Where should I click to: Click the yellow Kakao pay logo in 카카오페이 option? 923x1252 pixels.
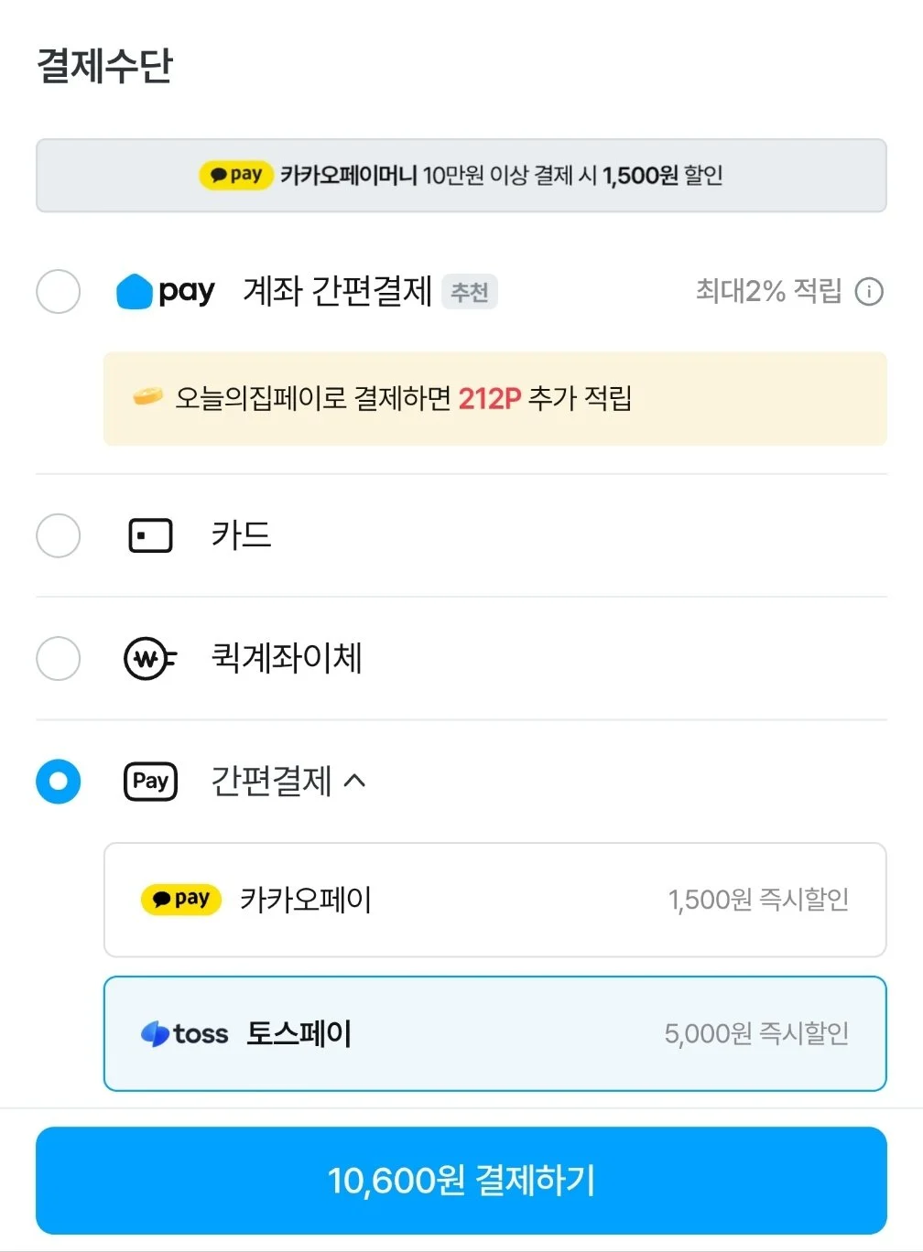181,900
